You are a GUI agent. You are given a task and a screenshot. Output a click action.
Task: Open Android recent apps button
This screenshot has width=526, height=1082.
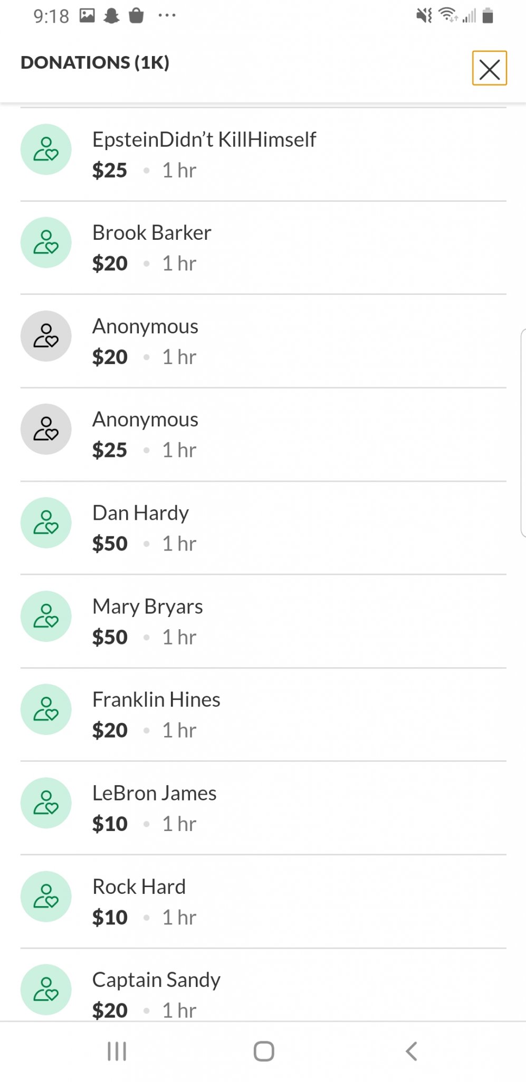117,1051
